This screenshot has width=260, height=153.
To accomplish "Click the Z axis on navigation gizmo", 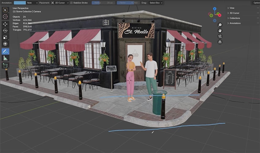I will point(214,9).
